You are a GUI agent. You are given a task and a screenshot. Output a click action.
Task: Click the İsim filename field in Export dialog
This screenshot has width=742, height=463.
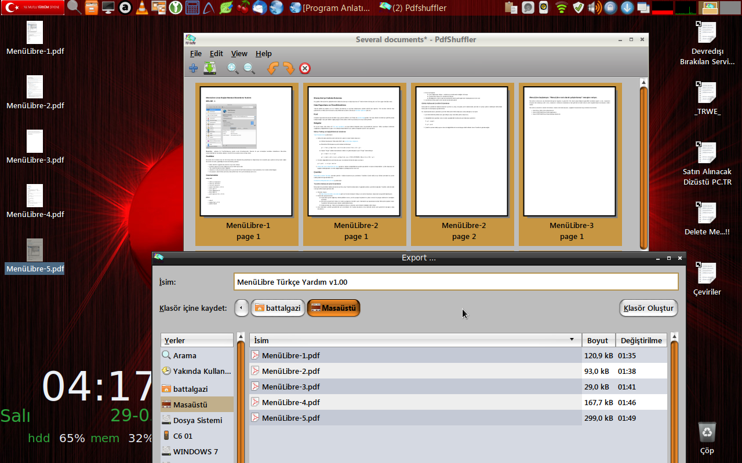456,282
